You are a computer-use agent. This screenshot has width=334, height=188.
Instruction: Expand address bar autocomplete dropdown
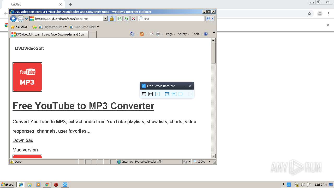(105, 19)
